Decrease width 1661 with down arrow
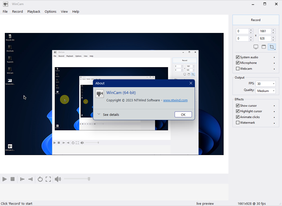The width and height of the screenshot is (282, 206). click(273, 33)
